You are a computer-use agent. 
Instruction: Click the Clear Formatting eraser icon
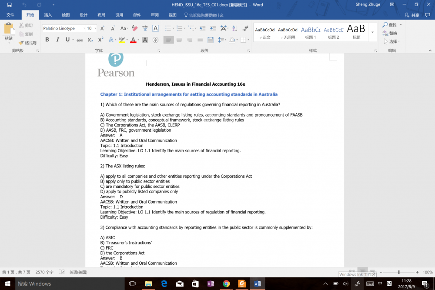coord(134,28)
